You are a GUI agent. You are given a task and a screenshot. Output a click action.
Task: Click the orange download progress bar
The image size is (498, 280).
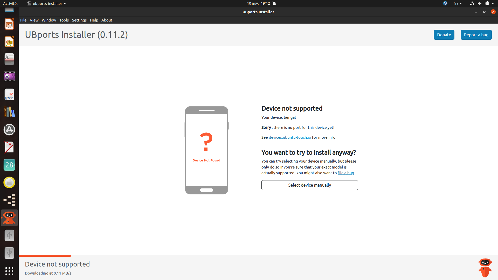tap(45, 256)
